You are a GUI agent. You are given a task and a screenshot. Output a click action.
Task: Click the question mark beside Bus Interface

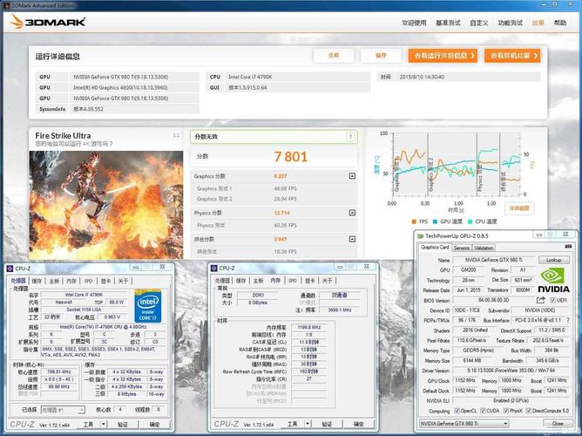[568, 320]
